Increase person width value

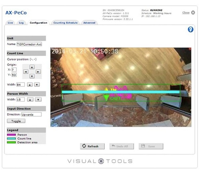click(x=30, y=99)
